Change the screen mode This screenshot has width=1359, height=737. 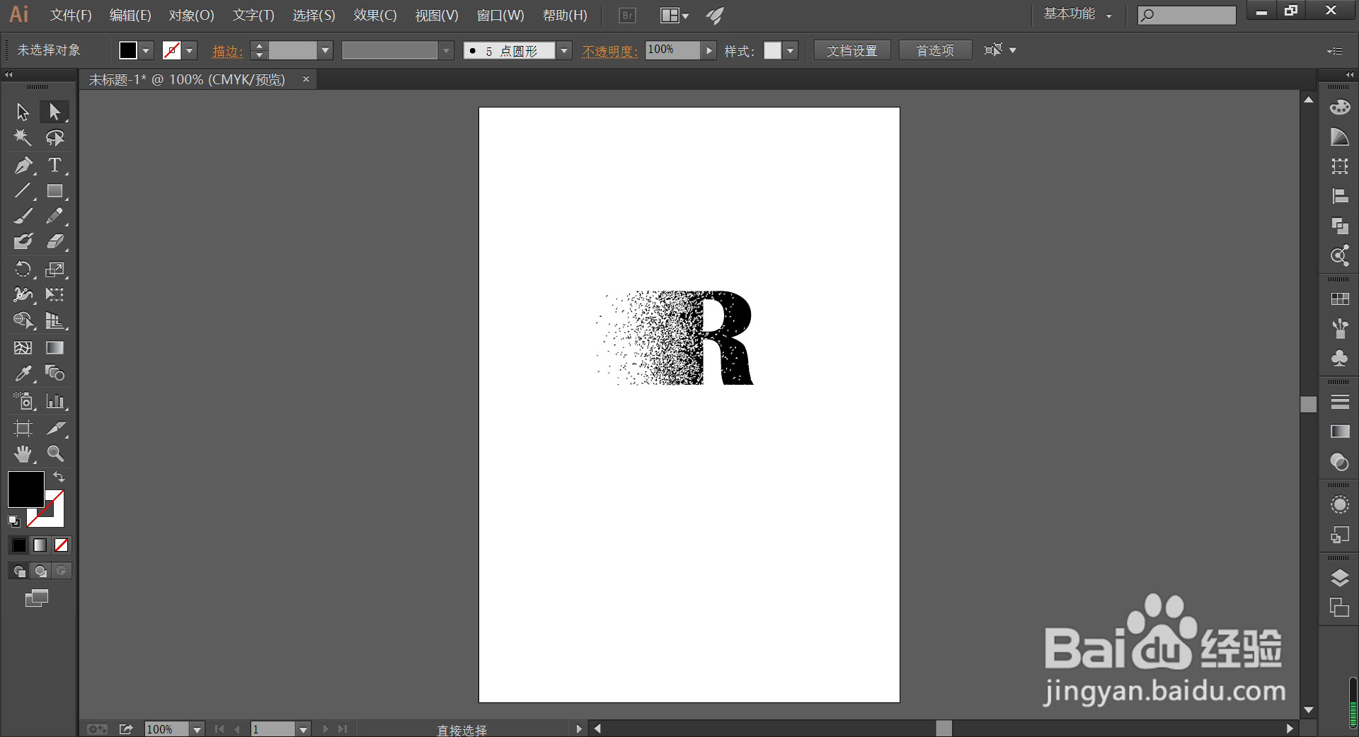tap(37, 598)
